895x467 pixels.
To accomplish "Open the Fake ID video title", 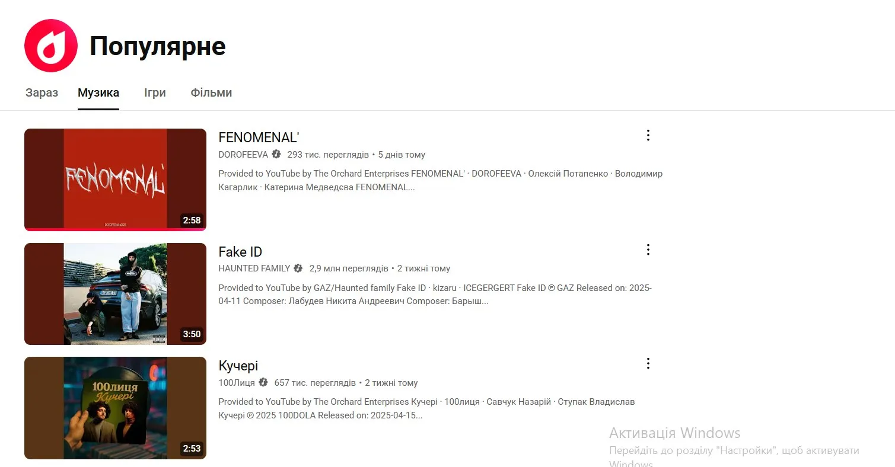I will [x=240, y=252].
